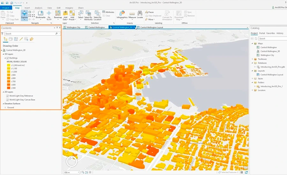287x175 pixels.
Task: Select Wellington City map in Catalog tree
Action: [267, 55]
